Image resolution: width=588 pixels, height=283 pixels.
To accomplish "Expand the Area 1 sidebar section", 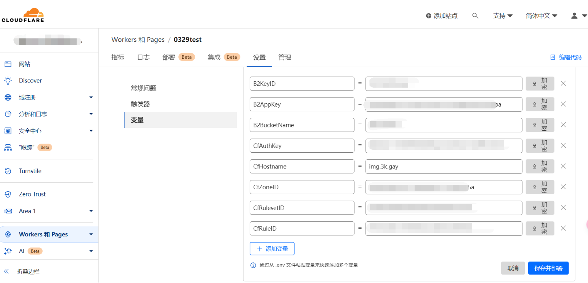I will tap(91, 211).
